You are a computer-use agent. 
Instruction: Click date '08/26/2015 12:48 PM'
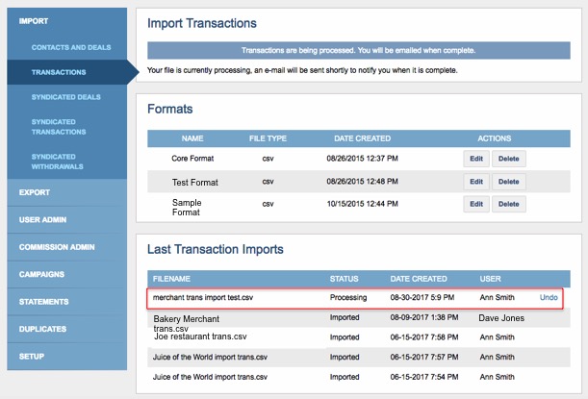click(362, 182)
